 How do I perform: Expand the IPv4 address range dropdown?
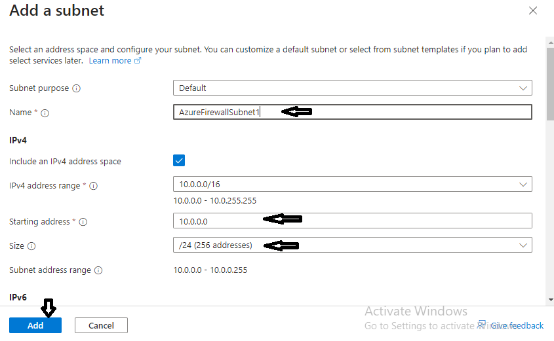coord(352,185)
